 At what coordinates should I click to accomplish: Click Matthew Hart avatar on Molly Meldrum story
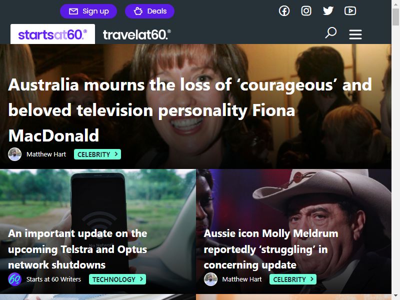pos(210,279)
